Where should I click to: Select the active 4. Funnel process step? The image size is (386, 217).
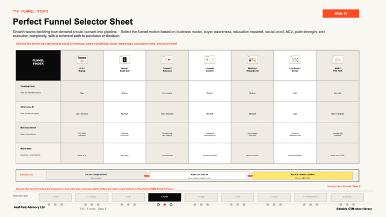click(165, 197)
